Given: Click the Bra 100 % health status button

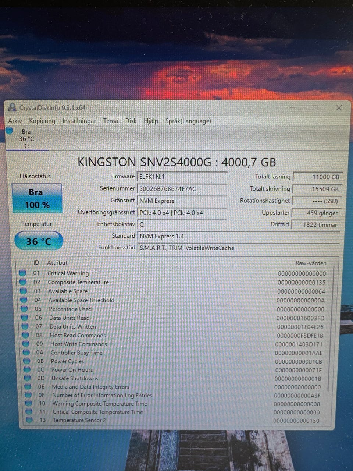Looking at the screenshot, I should 37,198.
